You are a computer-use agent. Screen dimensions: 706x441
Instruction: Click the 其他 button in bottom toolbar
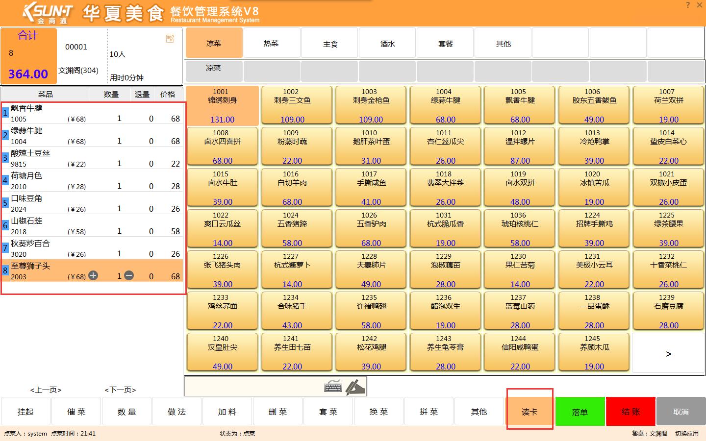pos(479,412)
